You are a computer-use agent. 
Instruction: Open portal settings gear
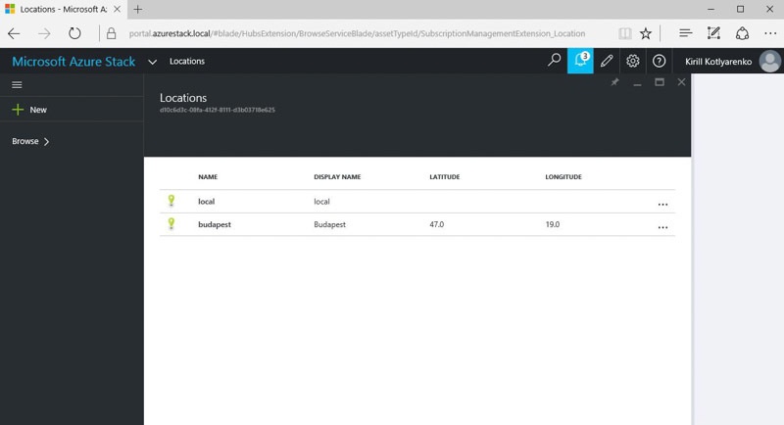tap(632, 61)
